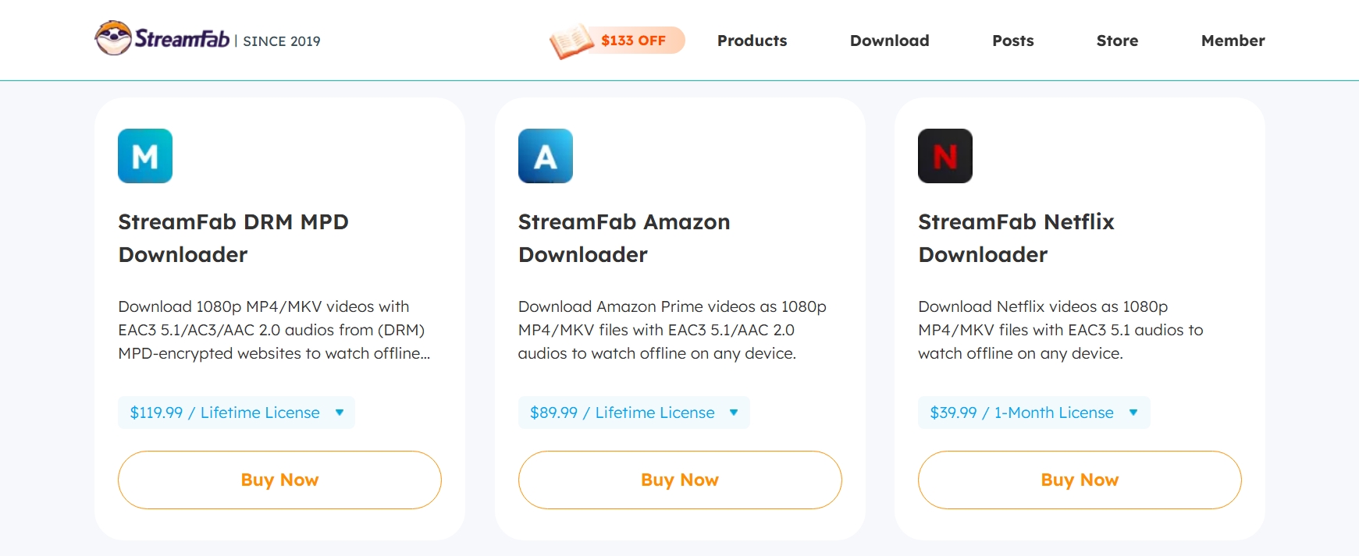Open the Store menu item
1359x556 pixels.
(1117, 41)
